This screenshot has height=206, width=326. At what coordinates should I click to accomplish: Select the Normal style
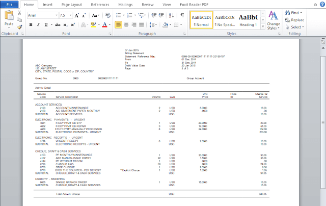201,20
